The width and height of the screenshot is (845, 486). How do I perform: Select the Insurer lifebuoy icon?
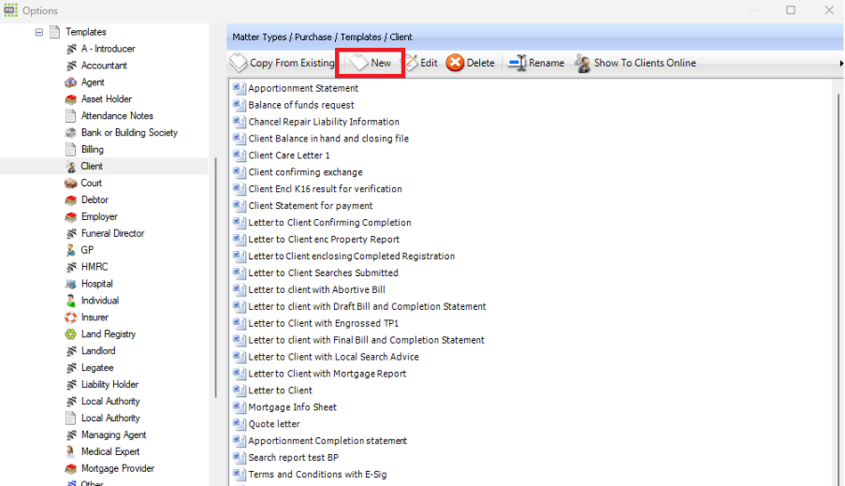71,317
